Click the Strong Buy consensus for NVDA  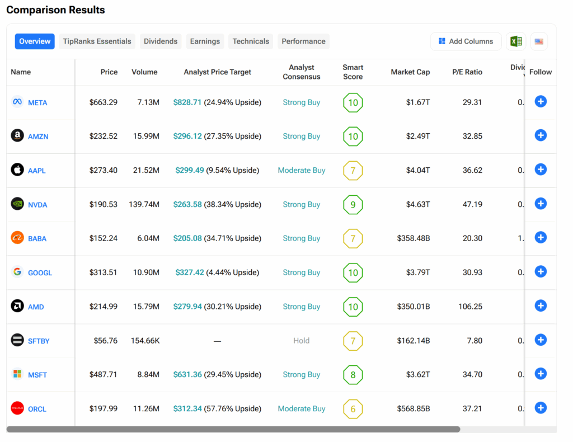pyautogui.click(x=301, y=205)
